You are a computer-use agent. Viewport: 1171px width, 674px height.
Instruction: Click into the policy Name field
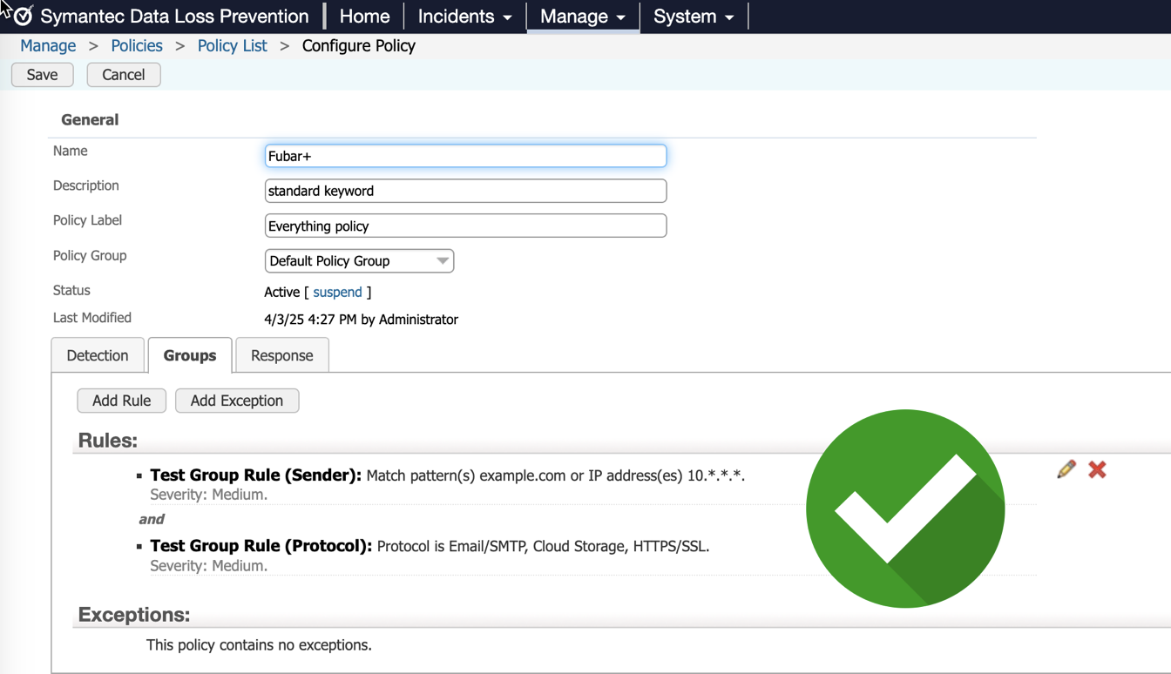[465, 156]
